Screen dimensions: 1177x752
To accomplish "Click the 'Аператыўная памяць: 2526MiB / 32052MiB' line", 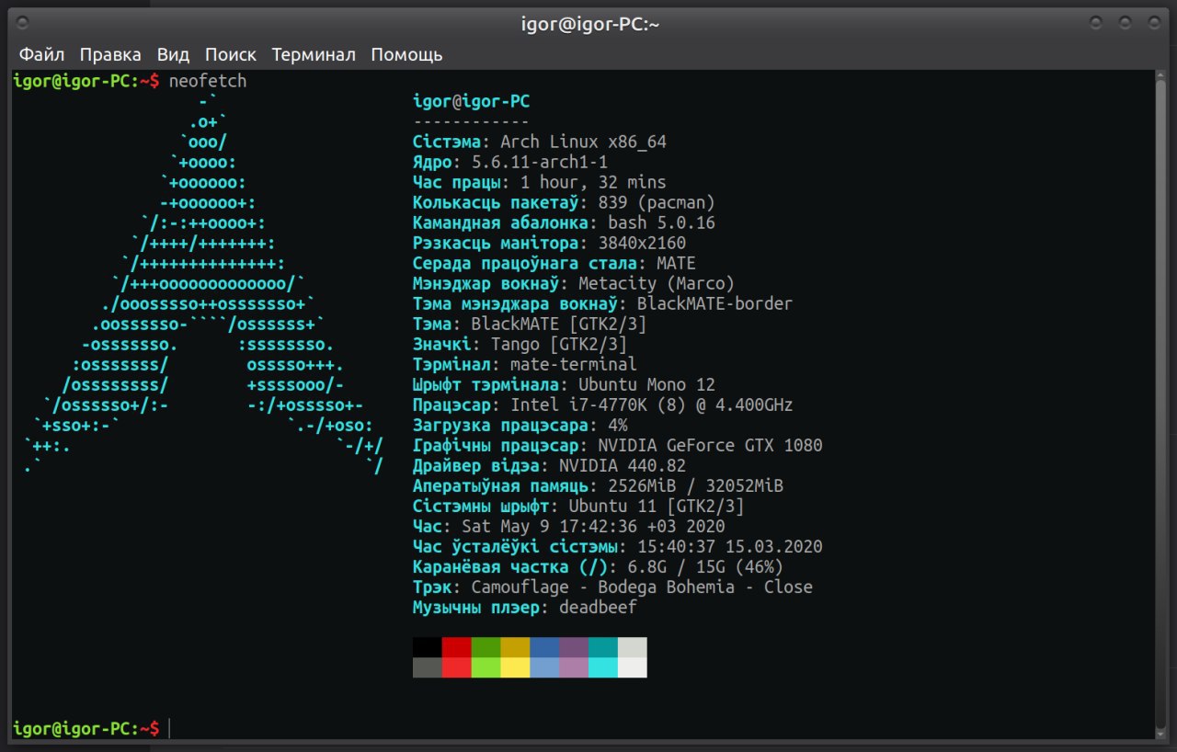I will (598, 485).
